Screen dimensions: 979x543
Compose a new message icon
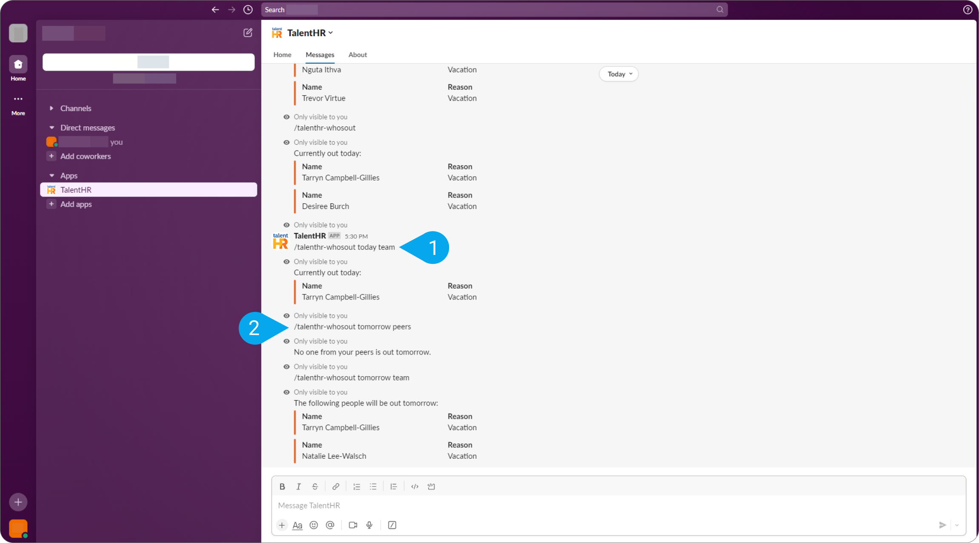[x=248, y=33]
